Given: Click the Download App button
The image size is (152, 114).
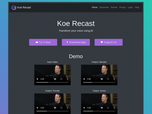Looking at the screenshot, I should (x=76, y=42).
